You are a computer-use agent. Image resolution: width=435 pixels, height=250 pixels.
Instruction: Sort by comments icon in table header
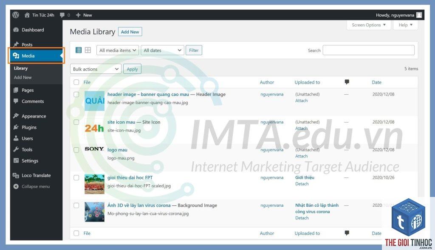[x=347, y=82]
